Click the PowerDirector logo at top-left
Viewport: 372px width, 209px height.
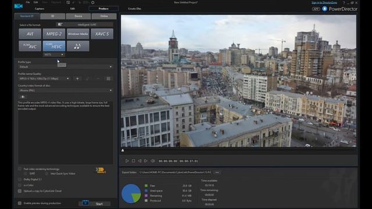click(19, 6)
